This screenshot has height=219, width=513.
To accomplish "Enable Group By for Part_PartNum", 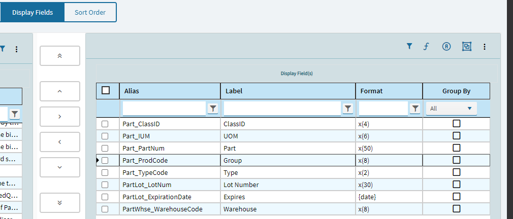I will click(x=456, y=148).
